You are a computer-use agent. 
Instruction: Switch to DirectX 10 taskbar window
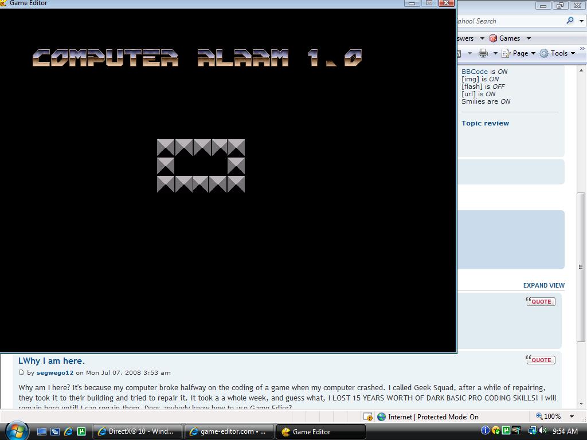tap(138, 431)
